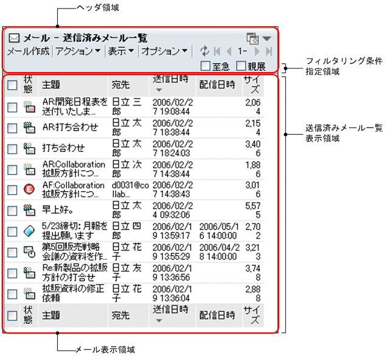Open mail Re:新製品の拡販方針の打合せ

click(x=75, y=273)
